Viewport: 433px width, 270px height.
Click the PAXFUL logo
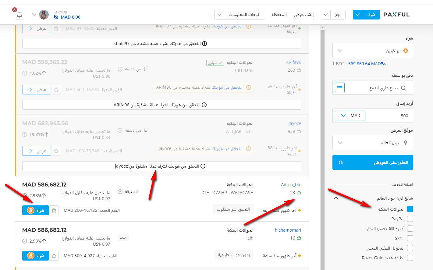pyautogui.click(x=396, y=15)
